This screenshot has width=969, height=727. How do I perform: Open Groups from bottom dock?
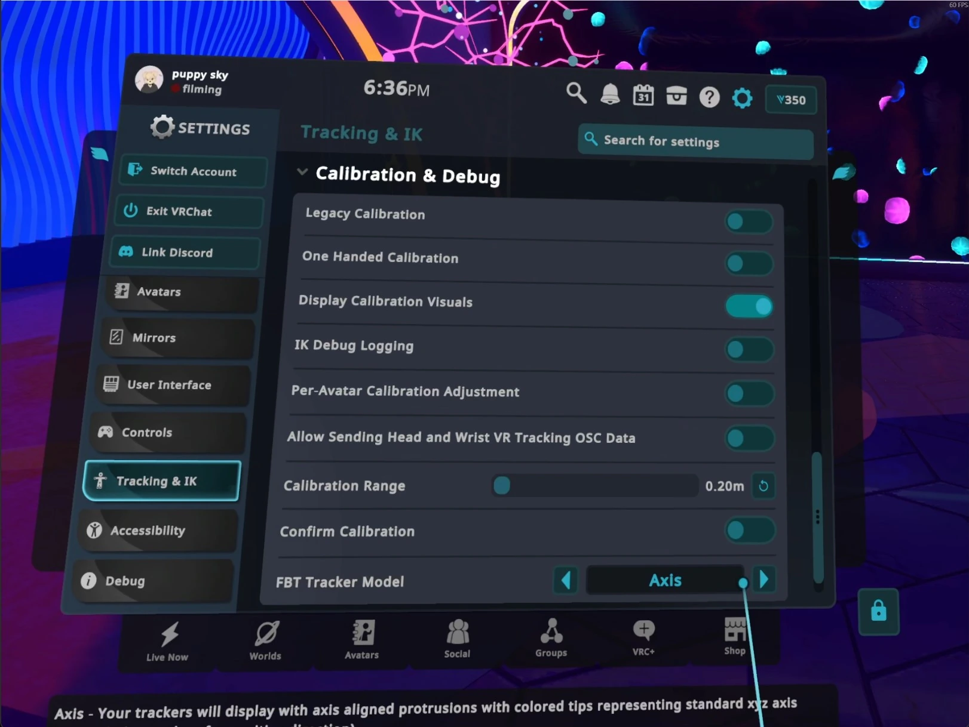(551, 637)
